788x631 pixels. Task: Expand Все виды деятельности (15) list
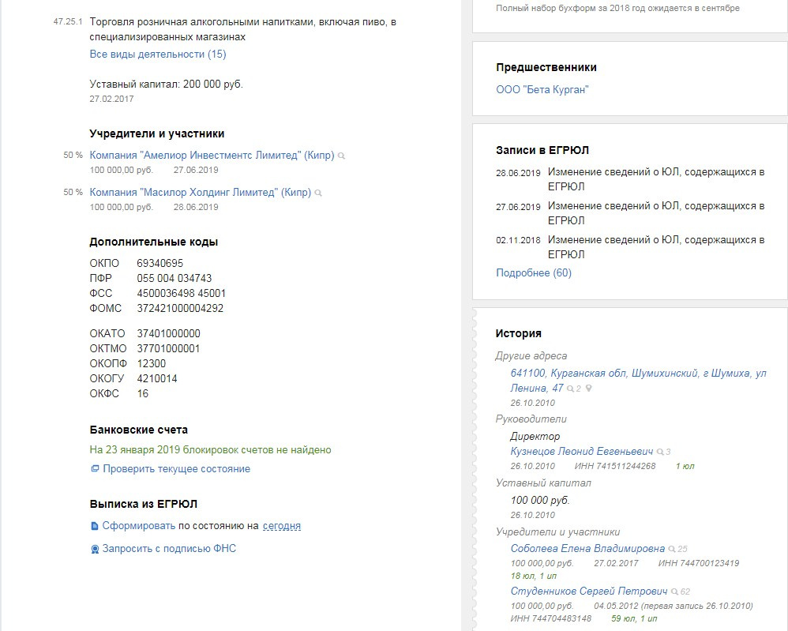(158, 54)
